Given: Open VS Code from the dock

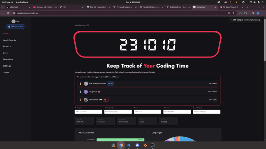Looking at the screenshot, I should tap(129, 145).
